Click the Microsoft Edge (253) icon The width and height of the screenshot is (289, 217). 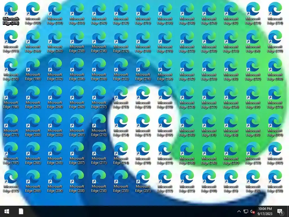tap(121, 70)
